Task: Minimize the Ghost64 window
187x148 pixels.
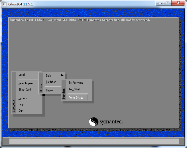Action: 160,3
